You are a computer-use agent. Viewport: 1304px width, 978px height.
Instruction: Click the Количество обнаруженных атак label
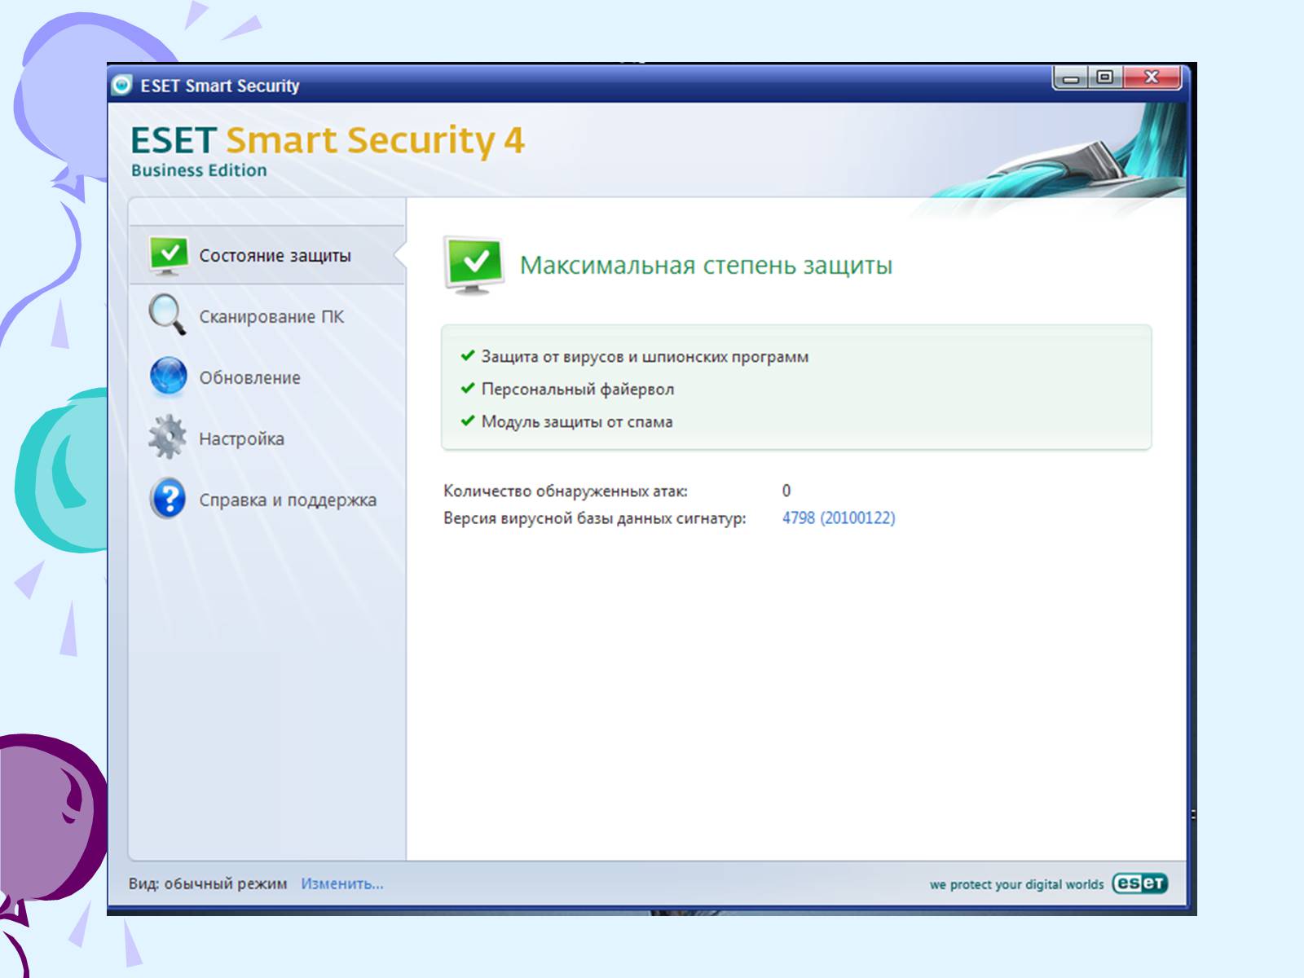tap(566, 491)
